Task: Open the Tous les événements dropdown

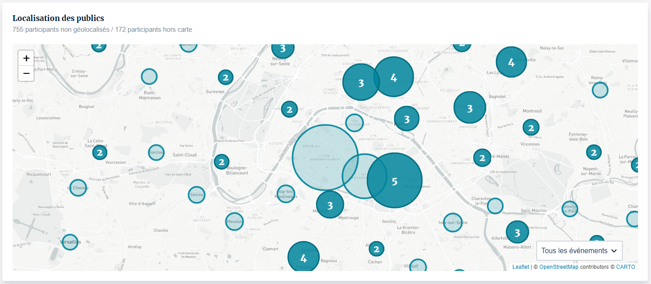Action: (578, 251)
